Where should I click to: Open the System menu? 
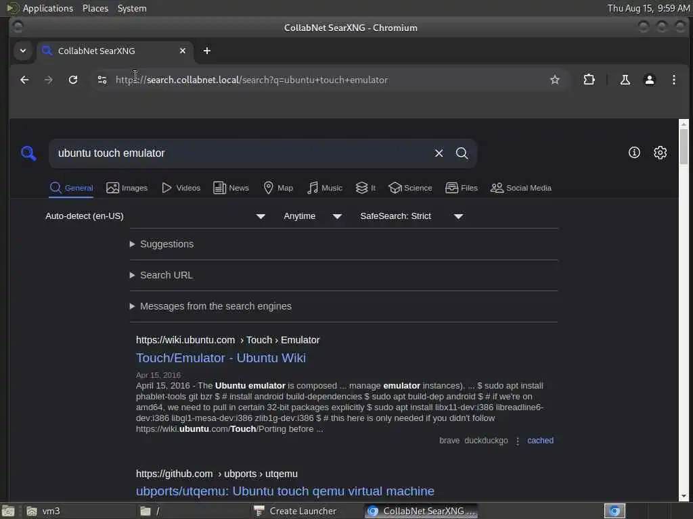(132, 8)
